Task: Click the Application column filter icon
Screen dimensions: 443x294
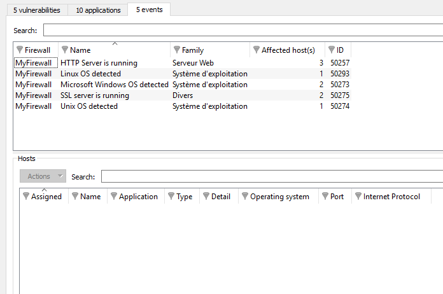Action: point(114,196)
